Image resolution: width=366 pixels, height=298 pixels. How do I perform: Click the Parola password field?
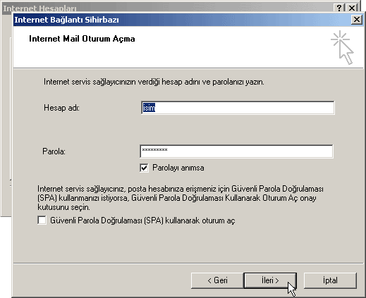[236, 151]
